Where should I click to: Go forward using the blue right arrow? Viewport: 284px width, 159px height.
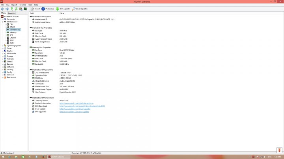pyautogui.click(x=7, y=9)
